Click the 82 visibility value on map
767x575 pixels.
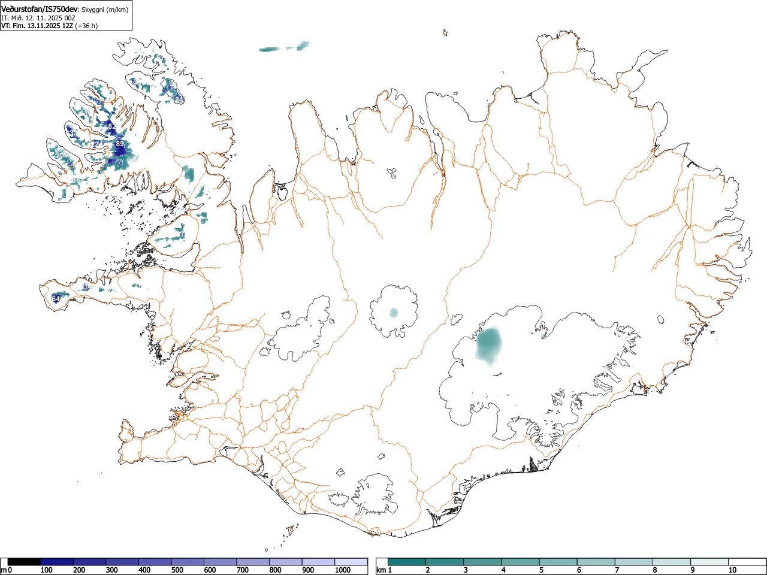coord(112,126)
